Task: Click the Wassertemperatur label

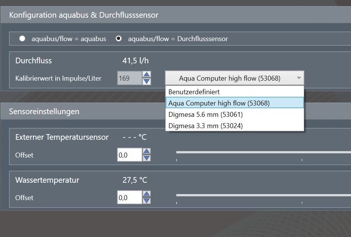Action: coord(47,180)
